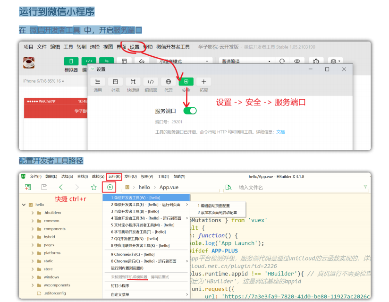Open the 工具 menu in WeChat devtools
The height and width of the screenshot is (302, 389).
(x=68, y=47)
